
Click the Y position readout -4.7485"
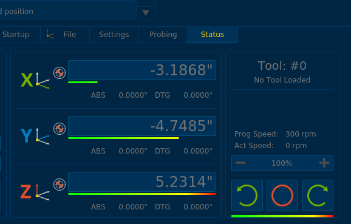click(142, 126)
